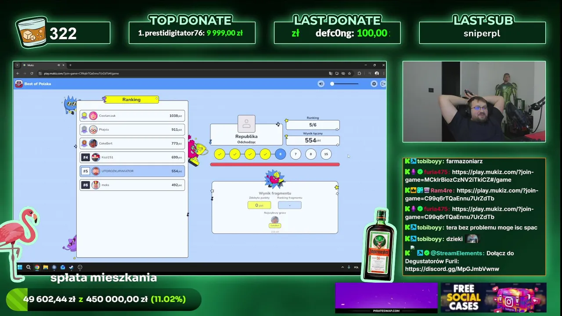The height and width of the screenshot is (316, 562).
Task: Select CokeBert ranking row
Action: pos(132,144)
